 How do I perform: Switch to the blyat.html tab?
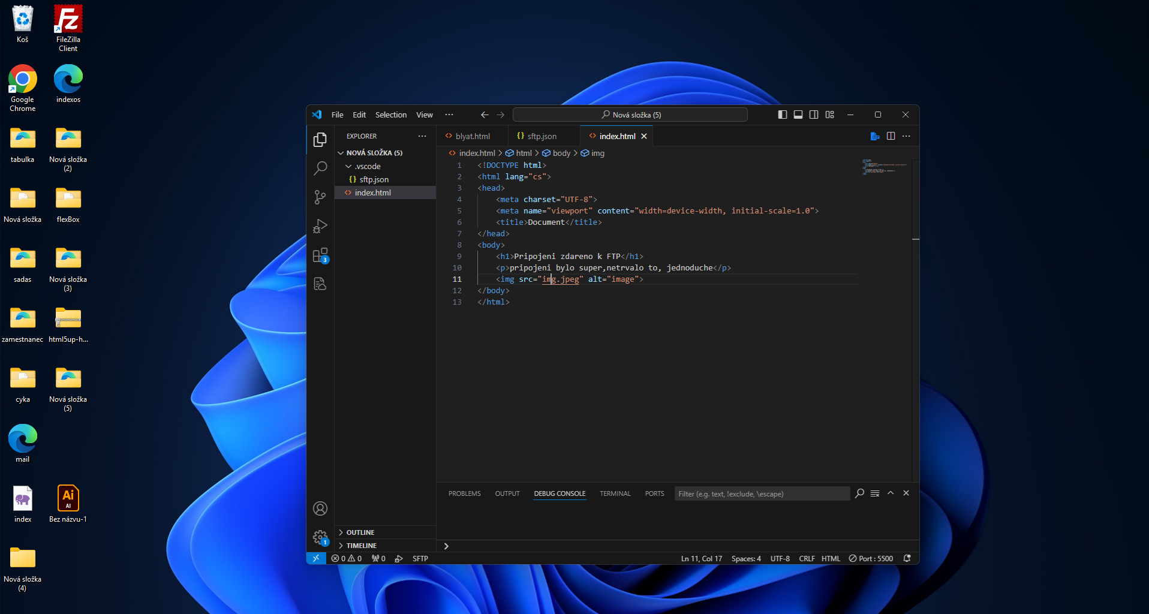click(473, 136)
